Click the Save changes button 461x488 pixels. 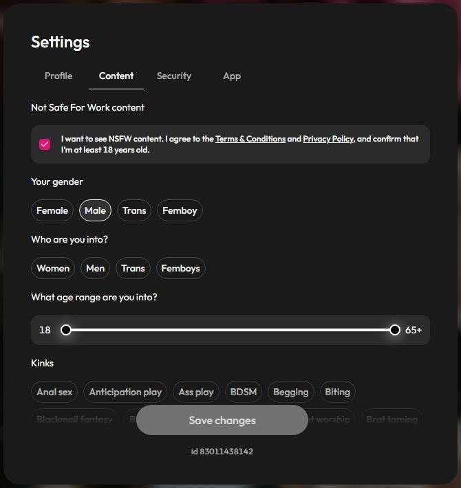pos(222,420)
